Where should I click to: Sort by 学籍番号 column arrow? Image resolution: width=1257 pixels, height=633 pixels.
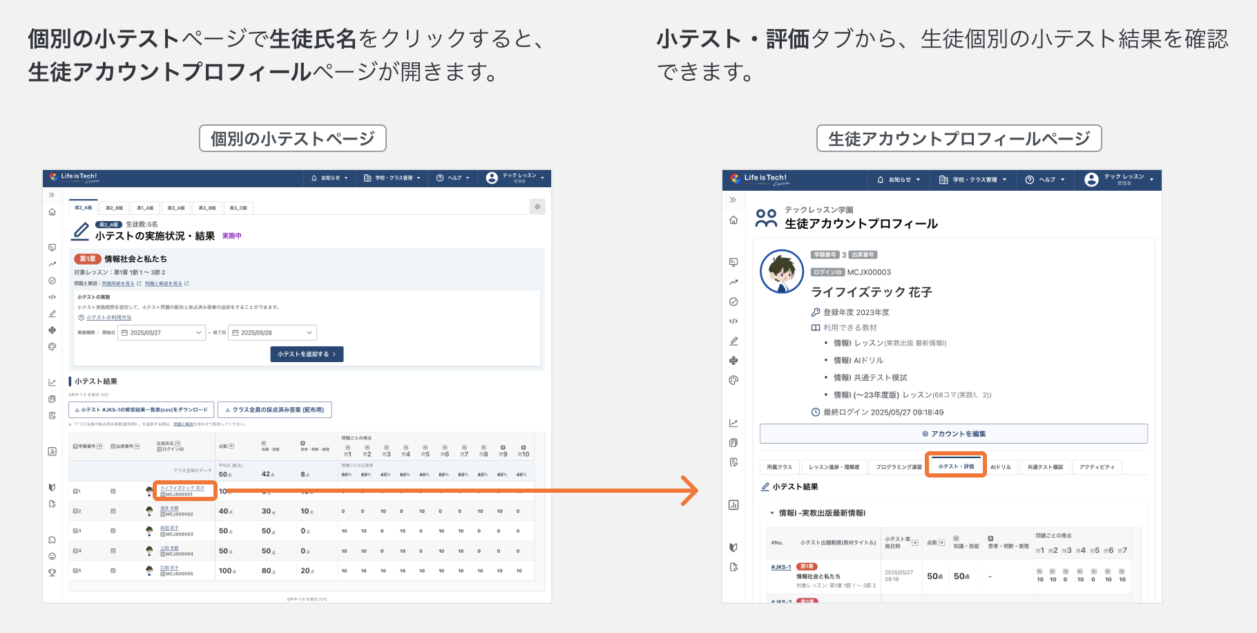[x=99, y=446]
